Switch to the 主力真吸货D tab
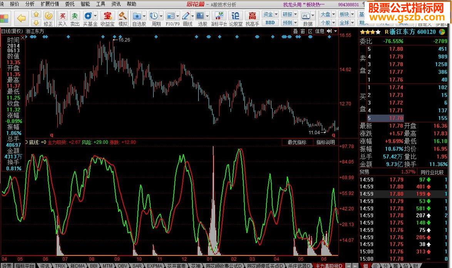 (x=329, y=266)
